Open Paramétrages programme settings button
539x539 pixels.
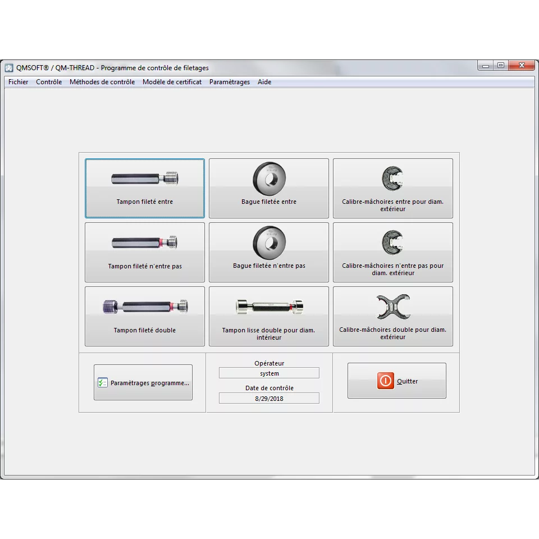click(x=143, y=383)
